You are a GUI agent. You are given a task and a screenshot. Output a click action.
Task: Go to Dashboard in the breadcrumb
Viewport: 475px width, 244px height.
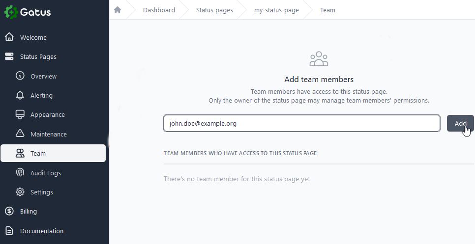[159, 10]
